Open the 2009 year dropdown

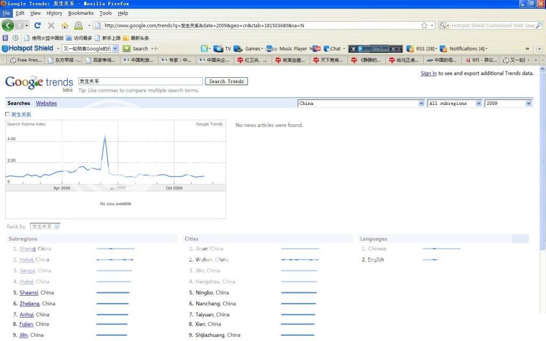508,103
